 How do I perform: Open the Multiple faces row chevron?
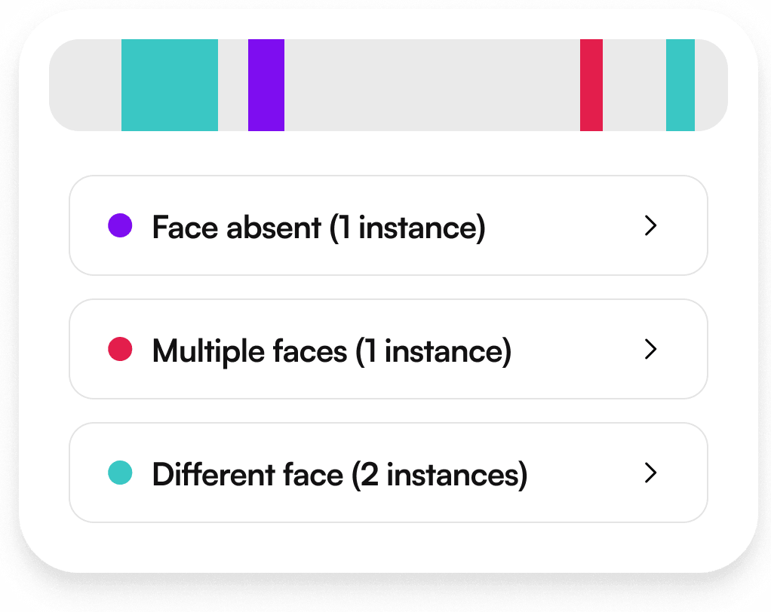pyautogui.click(x=650, y=349)
